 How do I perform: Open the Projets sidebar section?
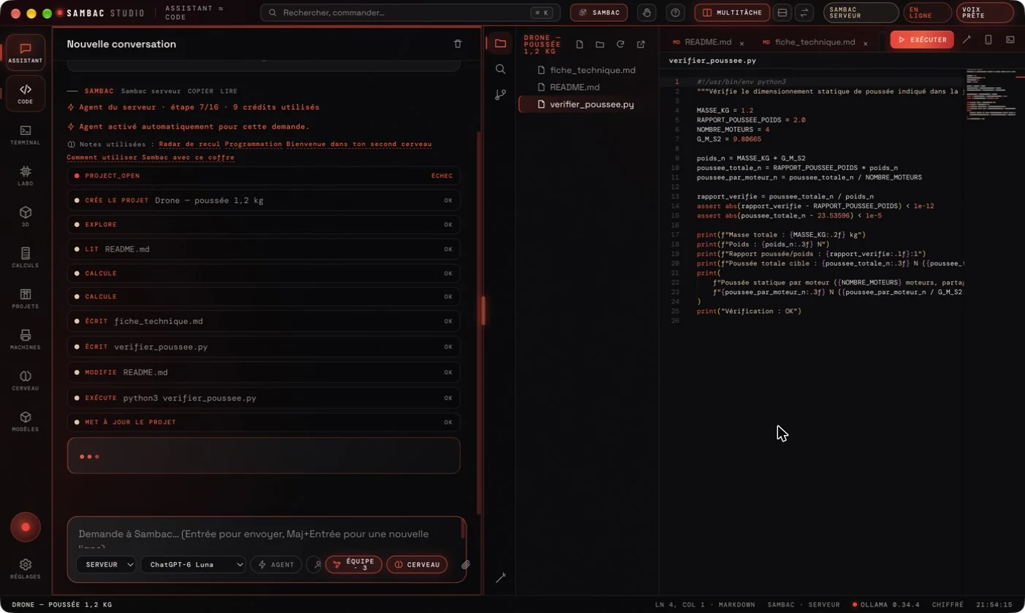26,298
